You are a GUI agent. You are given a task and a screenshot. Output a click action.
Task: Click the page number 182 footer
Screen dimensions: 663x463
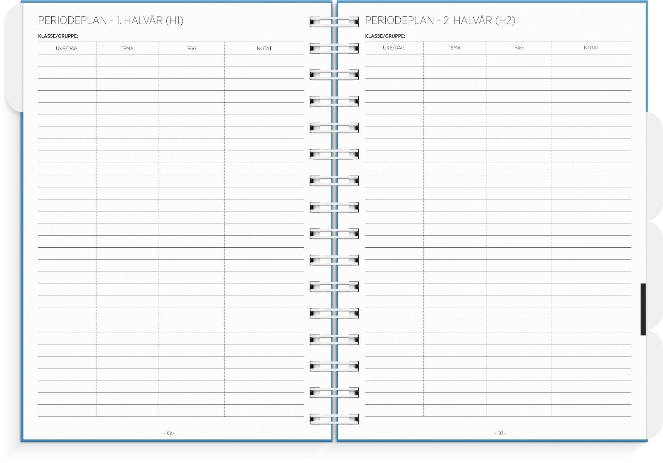pos(169,433)
